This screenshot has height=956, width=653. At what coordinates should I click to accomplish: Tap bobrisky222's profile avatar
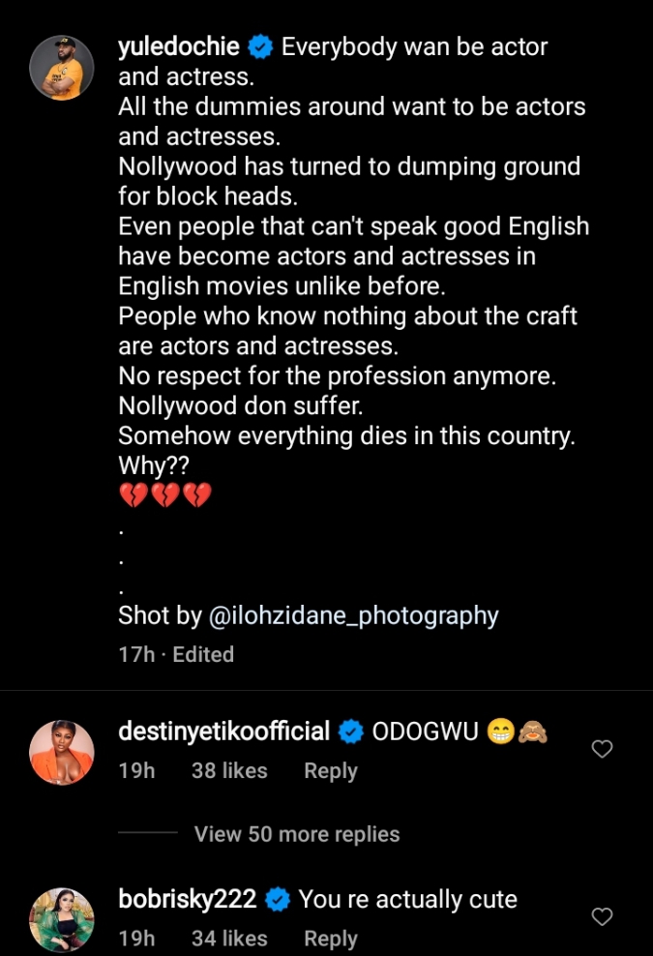62,919
